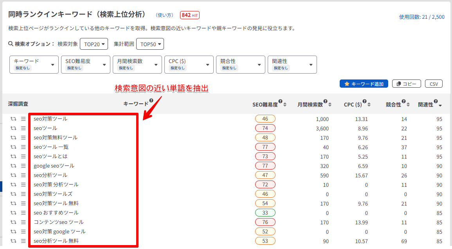Click help icon next to キーワード column header
This screenshot has height=249, width=452.
pos(151,101)
